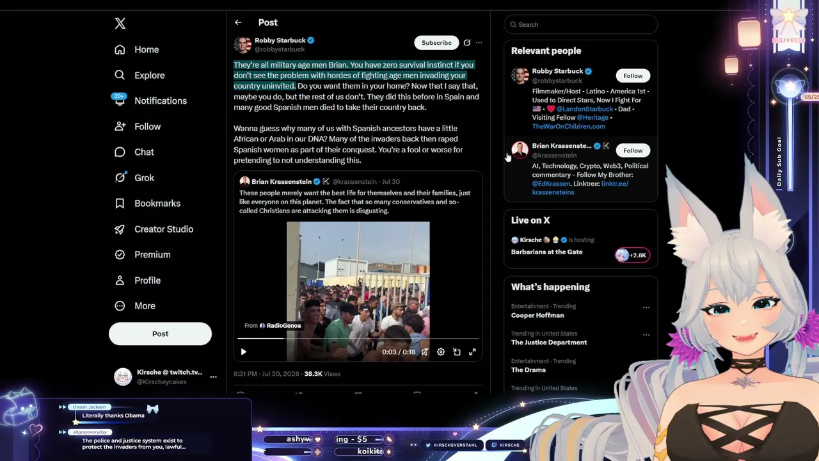Launch Grok from the sidebar
The width and height of the screenshot is (819, 461).
tap(134, 177)
